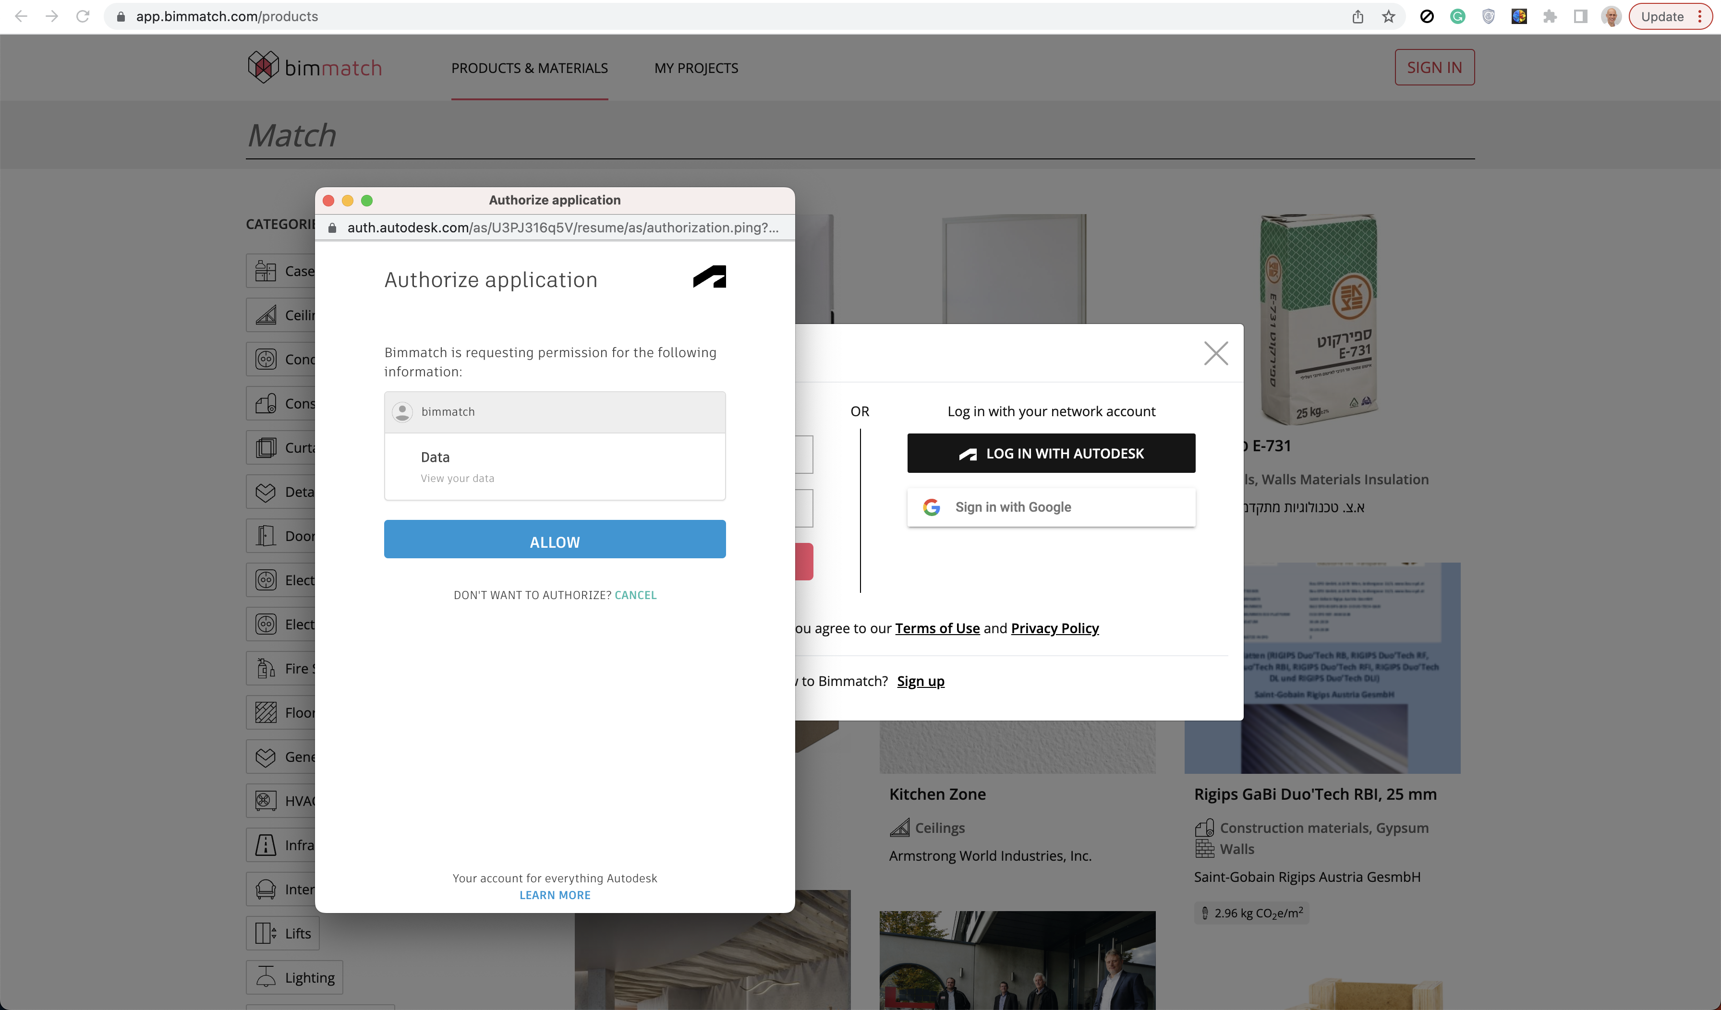The width and height of the screenshot is (1721, 1010).
Task: Click Sign in with Google button
Action: (1051, 507)
